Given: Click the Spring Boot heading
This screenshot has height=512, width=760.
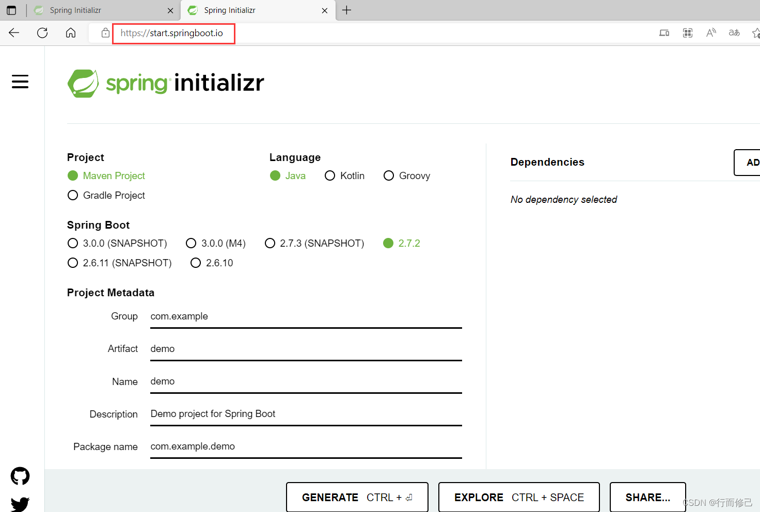Looking at the screenshot, I should point(98,225).
